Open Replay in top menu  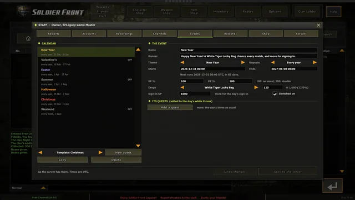pos(248,11)
